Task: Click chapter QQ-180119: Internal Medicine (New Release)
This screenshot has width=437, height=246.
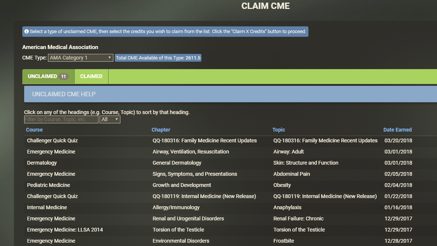Action: tap(204, 197)
